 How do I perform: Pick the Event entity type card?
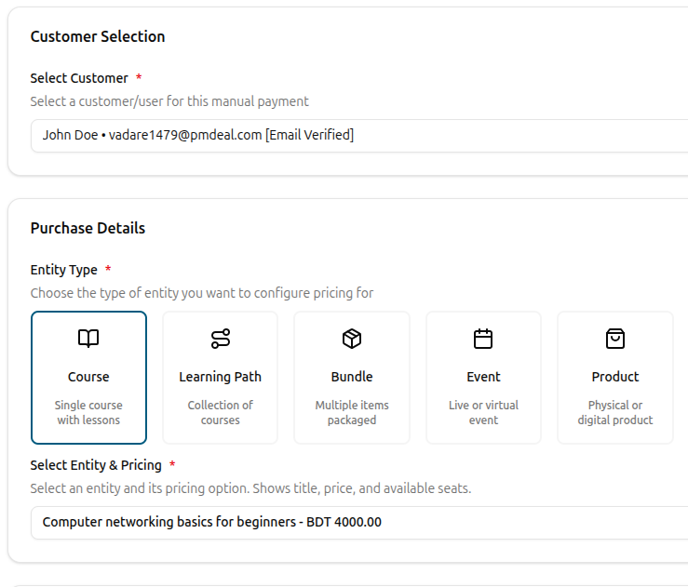[483, 378]
